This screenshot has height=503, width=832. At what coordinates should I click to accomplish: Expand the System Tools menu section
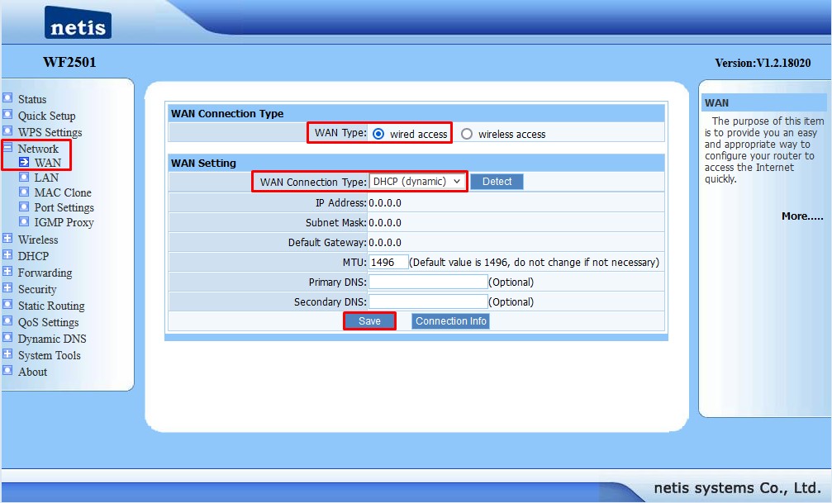(x=7, y=354)
